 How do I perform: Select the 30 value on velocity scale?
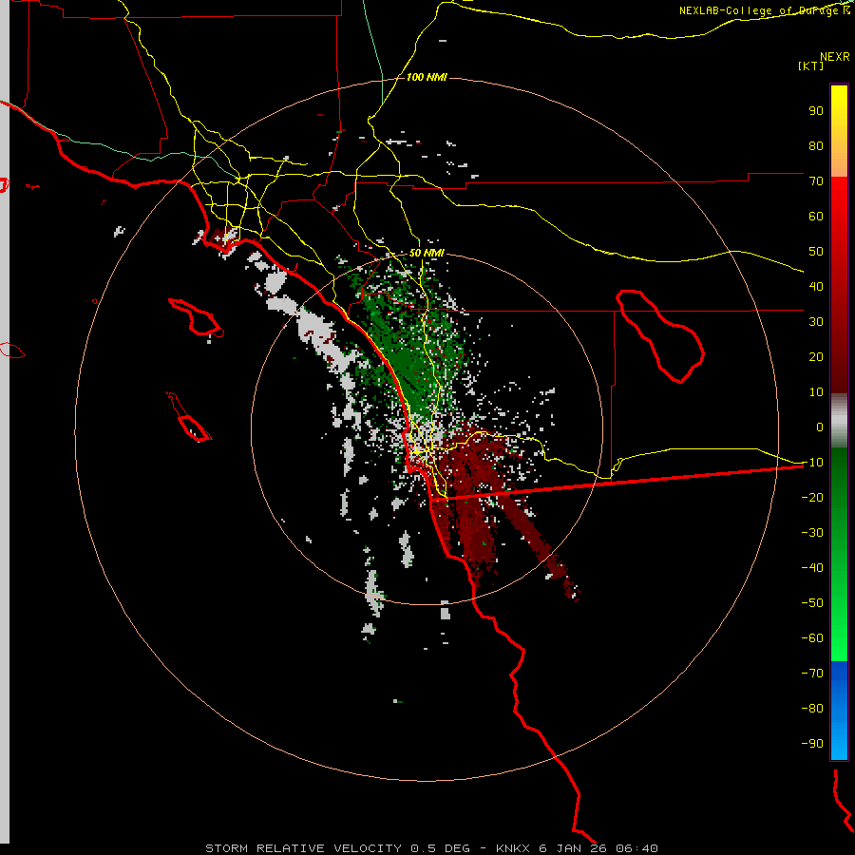pos(816,322)
